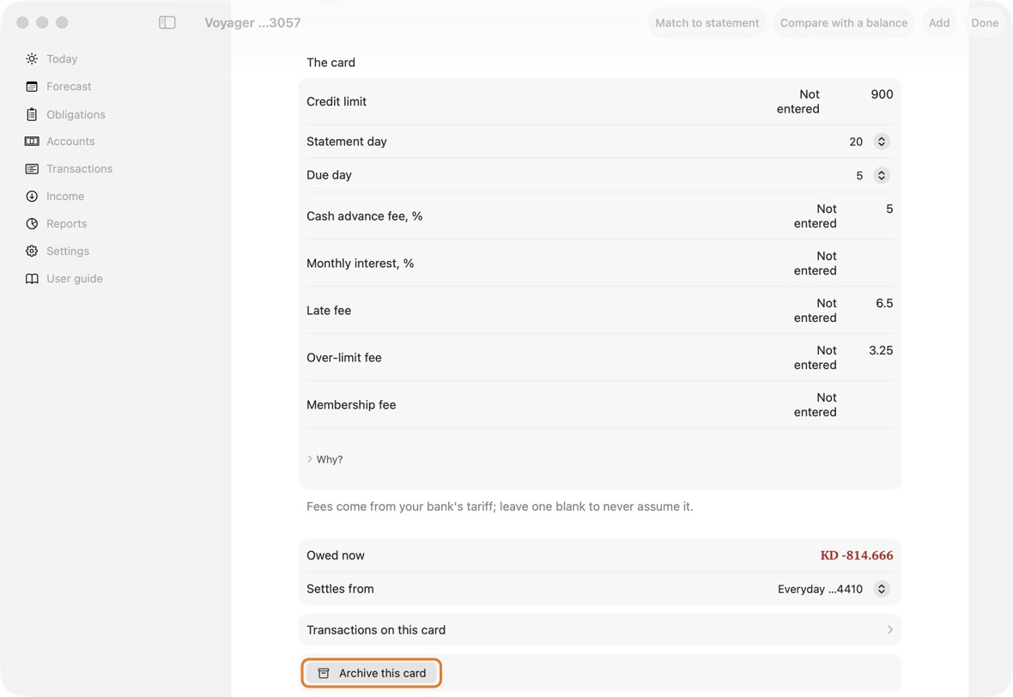Click the User guide book icon
This screenshot has width=1013, height=697.
pyautogui.click(x=32, y=278)
